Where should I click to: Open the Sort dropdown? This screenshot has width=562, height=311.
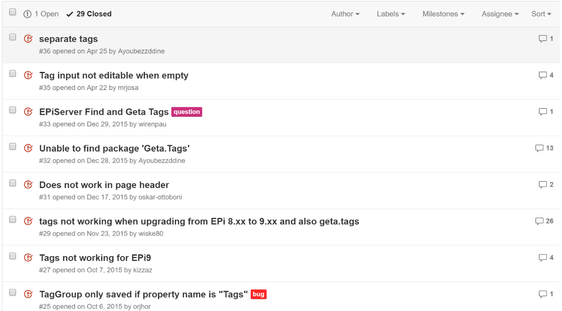click(541, 14)
